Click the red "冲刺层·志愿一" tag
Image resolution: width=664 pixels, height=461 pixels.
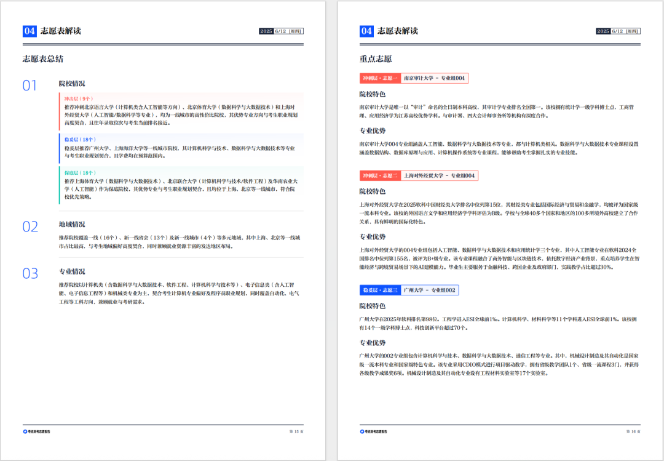tap(379, 78)
